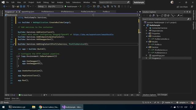This screenshot has width=196, height=110.
Task: Click pending changes pencil count 10
Action: pos(156,103)
